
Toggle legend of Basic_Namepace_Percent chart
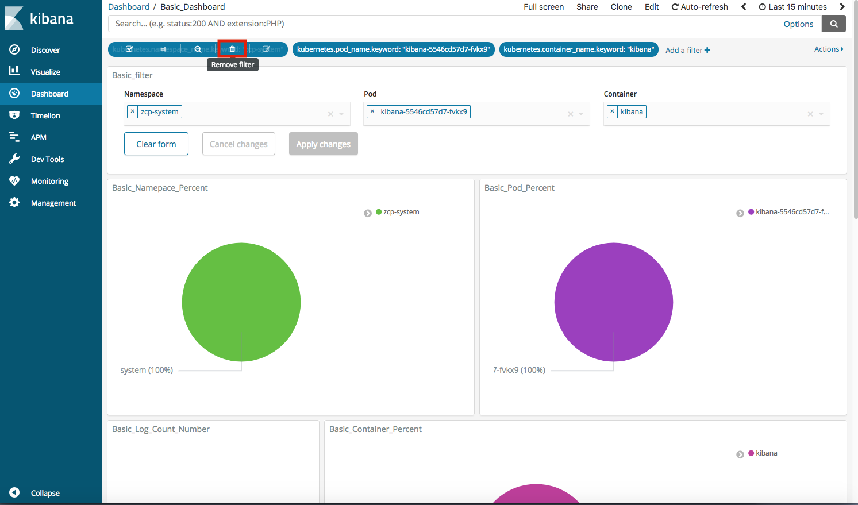368,213
